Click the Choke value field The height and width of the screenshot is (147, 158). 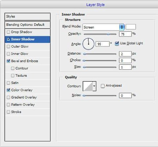pyautogui.click(x=125, y=60)
